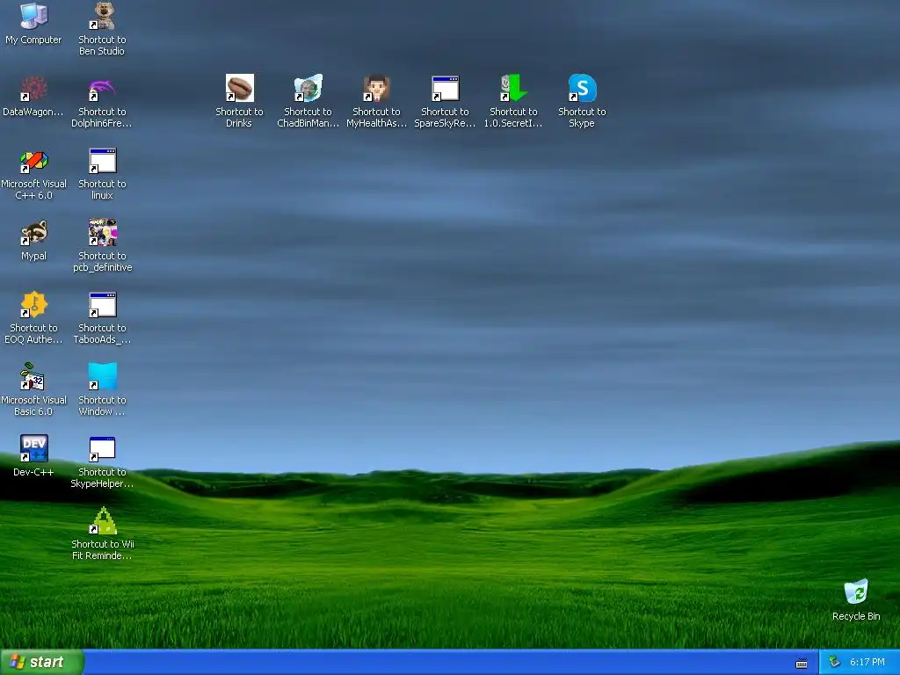Viewport: 900px width, 675px height.
Task: Select the Shortcut to Skype icon
Action: point(582,89)
